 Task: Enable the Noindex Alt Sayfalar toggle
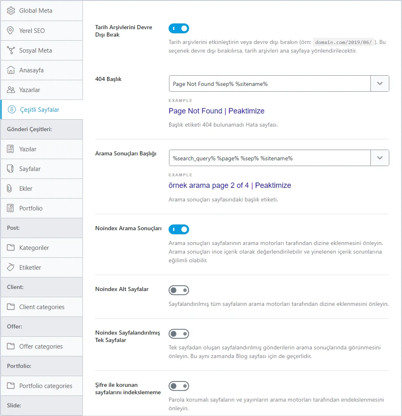pyautogui.click(x=179, y=290)
